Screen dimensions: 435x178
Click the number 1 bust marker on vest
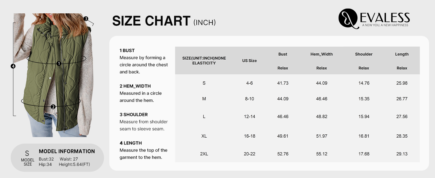[59, 63]
